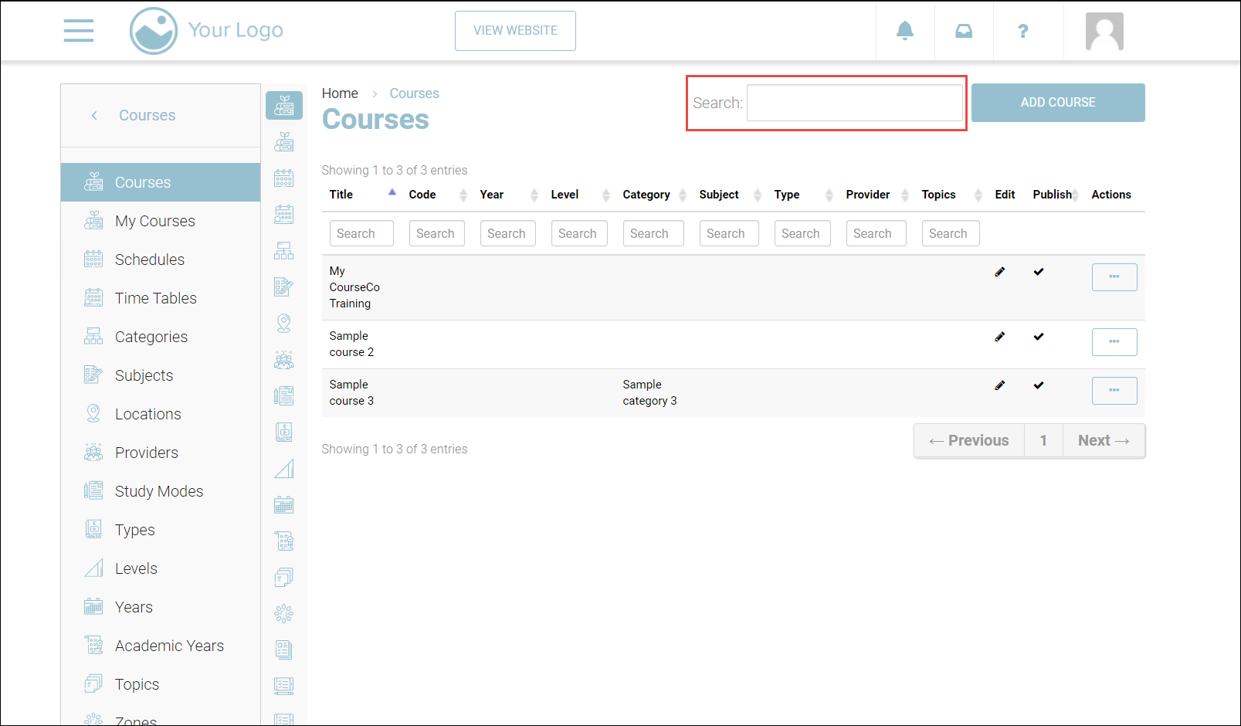Click the Your Logo circular icon
Screen dimensions: 1241x726
point(154,31)
